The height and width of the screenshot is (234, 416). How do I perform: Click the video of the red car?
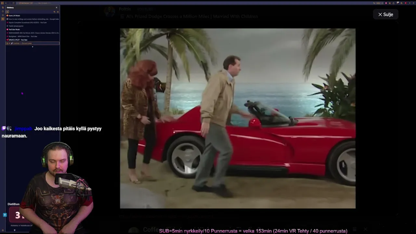click(238, 118)
